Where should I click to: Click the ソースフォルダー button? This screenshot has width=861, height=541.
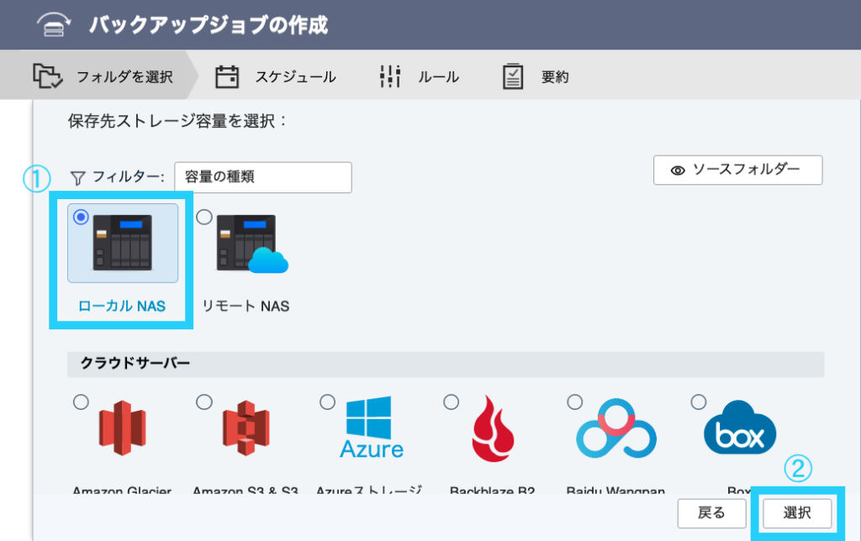point(737,170)
